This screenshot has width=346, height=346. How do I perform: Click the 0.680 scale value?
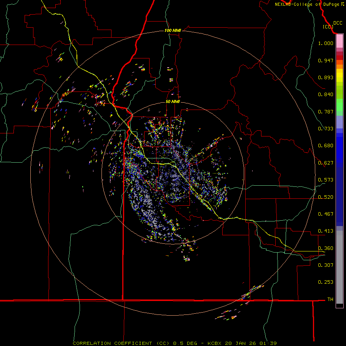click(x=326, y=146)
